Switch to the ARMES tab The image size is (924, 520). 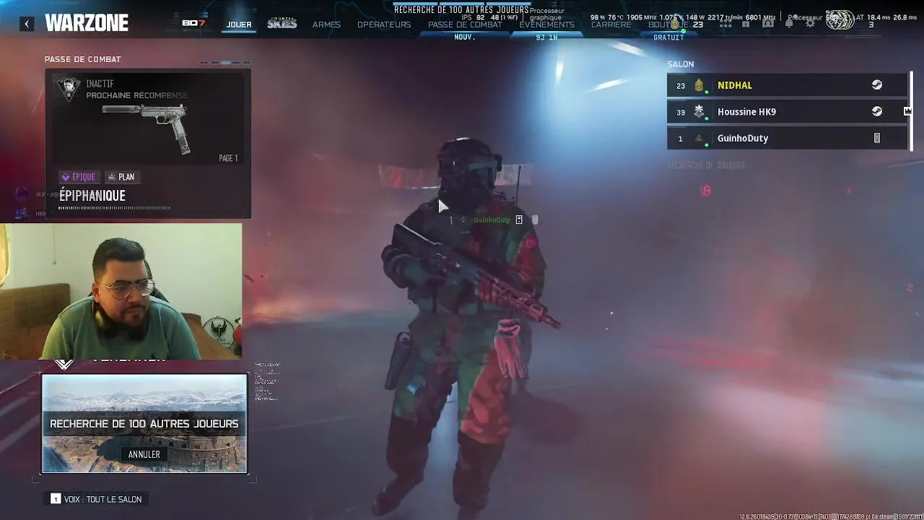[326, 25]
